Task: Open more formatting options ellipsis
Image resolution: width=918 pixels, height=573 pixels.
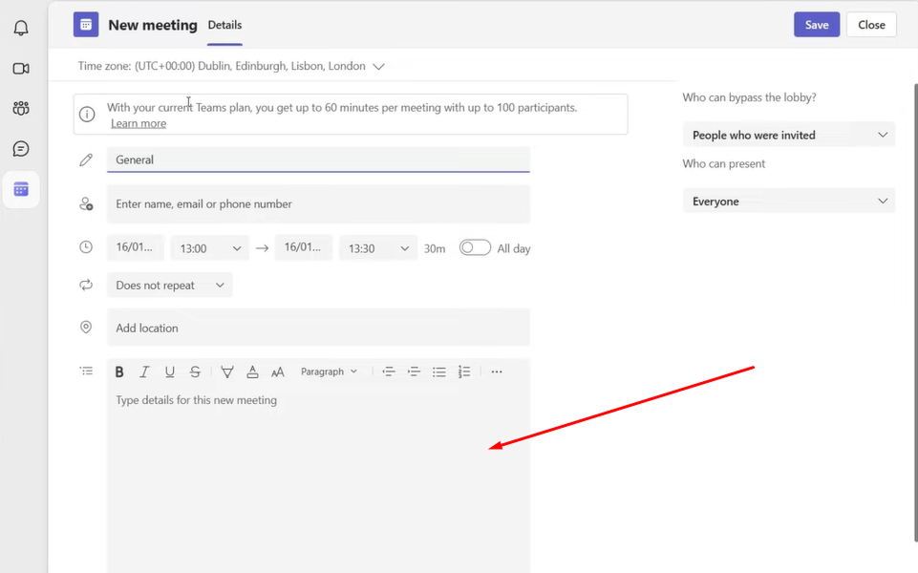Action: [497, 372]
